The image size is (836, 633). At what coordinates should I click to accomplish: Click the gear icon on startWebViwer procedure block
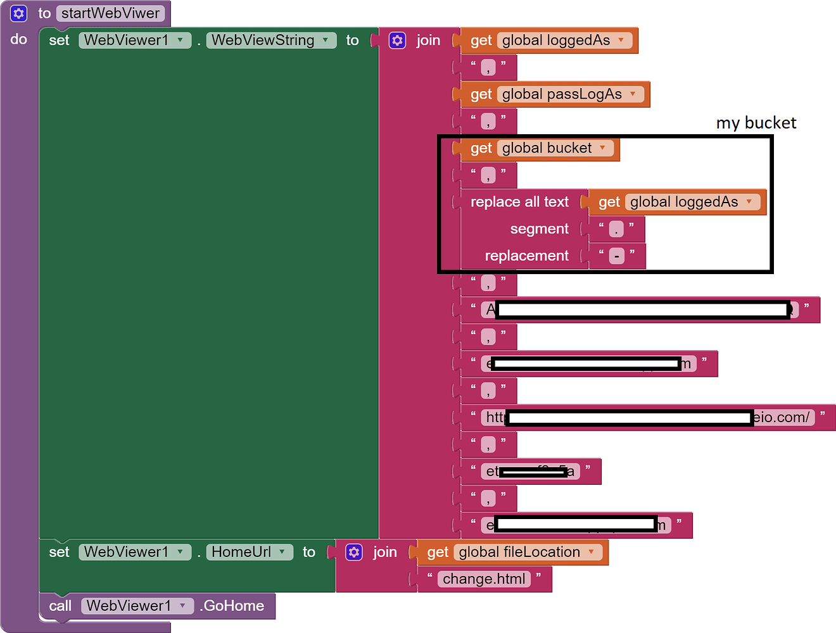[18, 13]
